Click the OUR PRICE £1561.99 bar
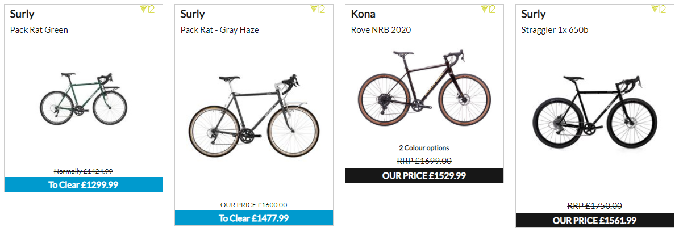The width and height of the screenshot is (679, 236). point(595,221)
